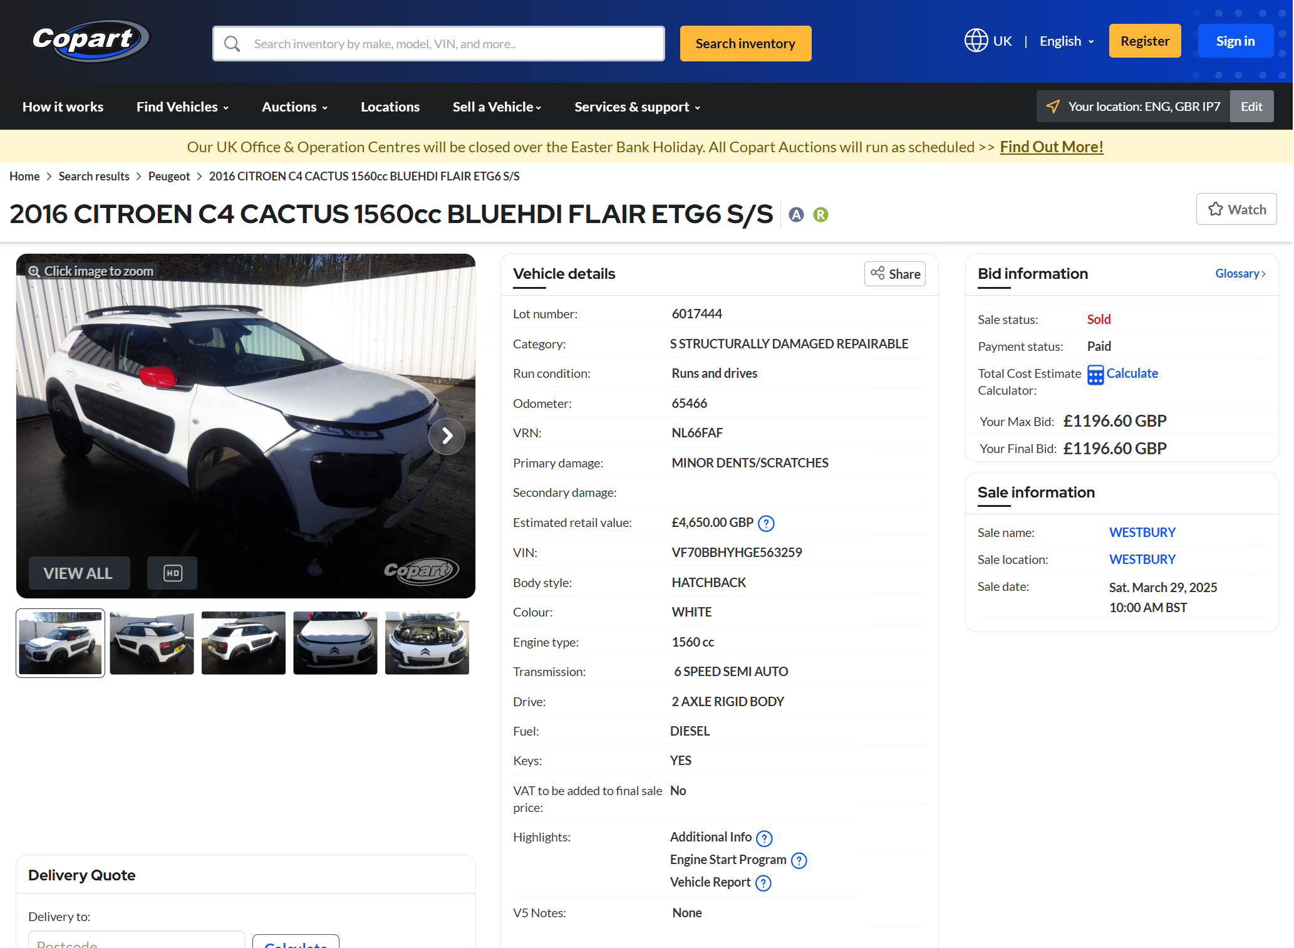Viewport: 1294px width, 948px height.
Task: Follow the Find Out More link
Action: click(x=1052, y=147)
